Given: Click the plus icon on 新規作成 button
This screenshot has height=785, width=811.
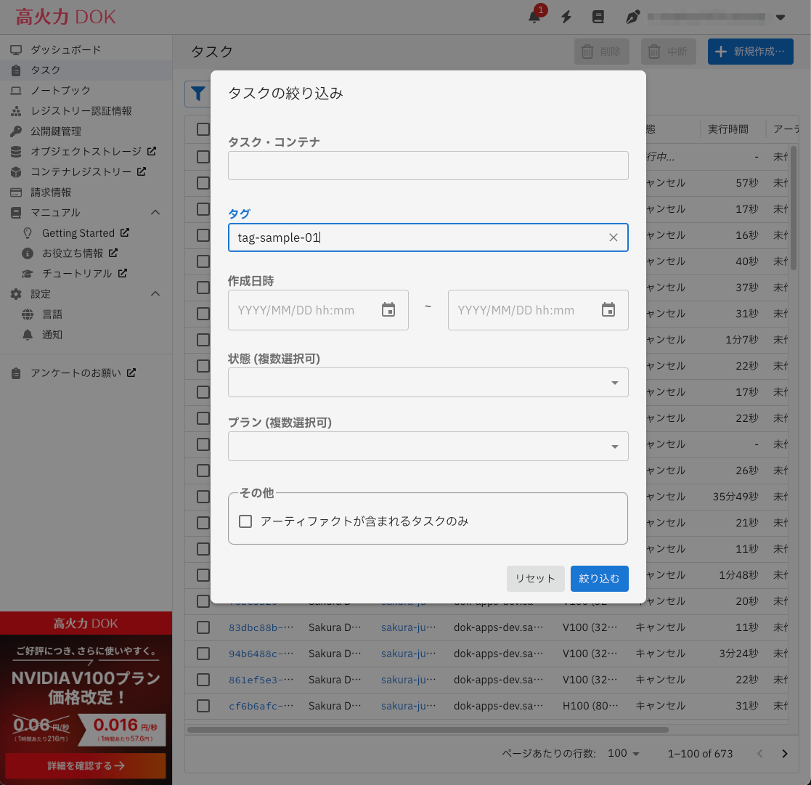Looking at the screenshot, I should coord(720,52).
